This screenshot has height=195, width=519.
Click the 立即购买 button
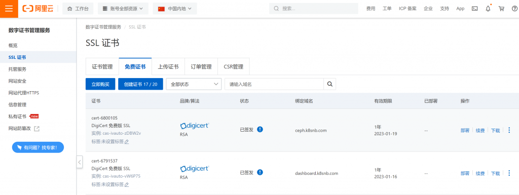(x=100, y=84)
